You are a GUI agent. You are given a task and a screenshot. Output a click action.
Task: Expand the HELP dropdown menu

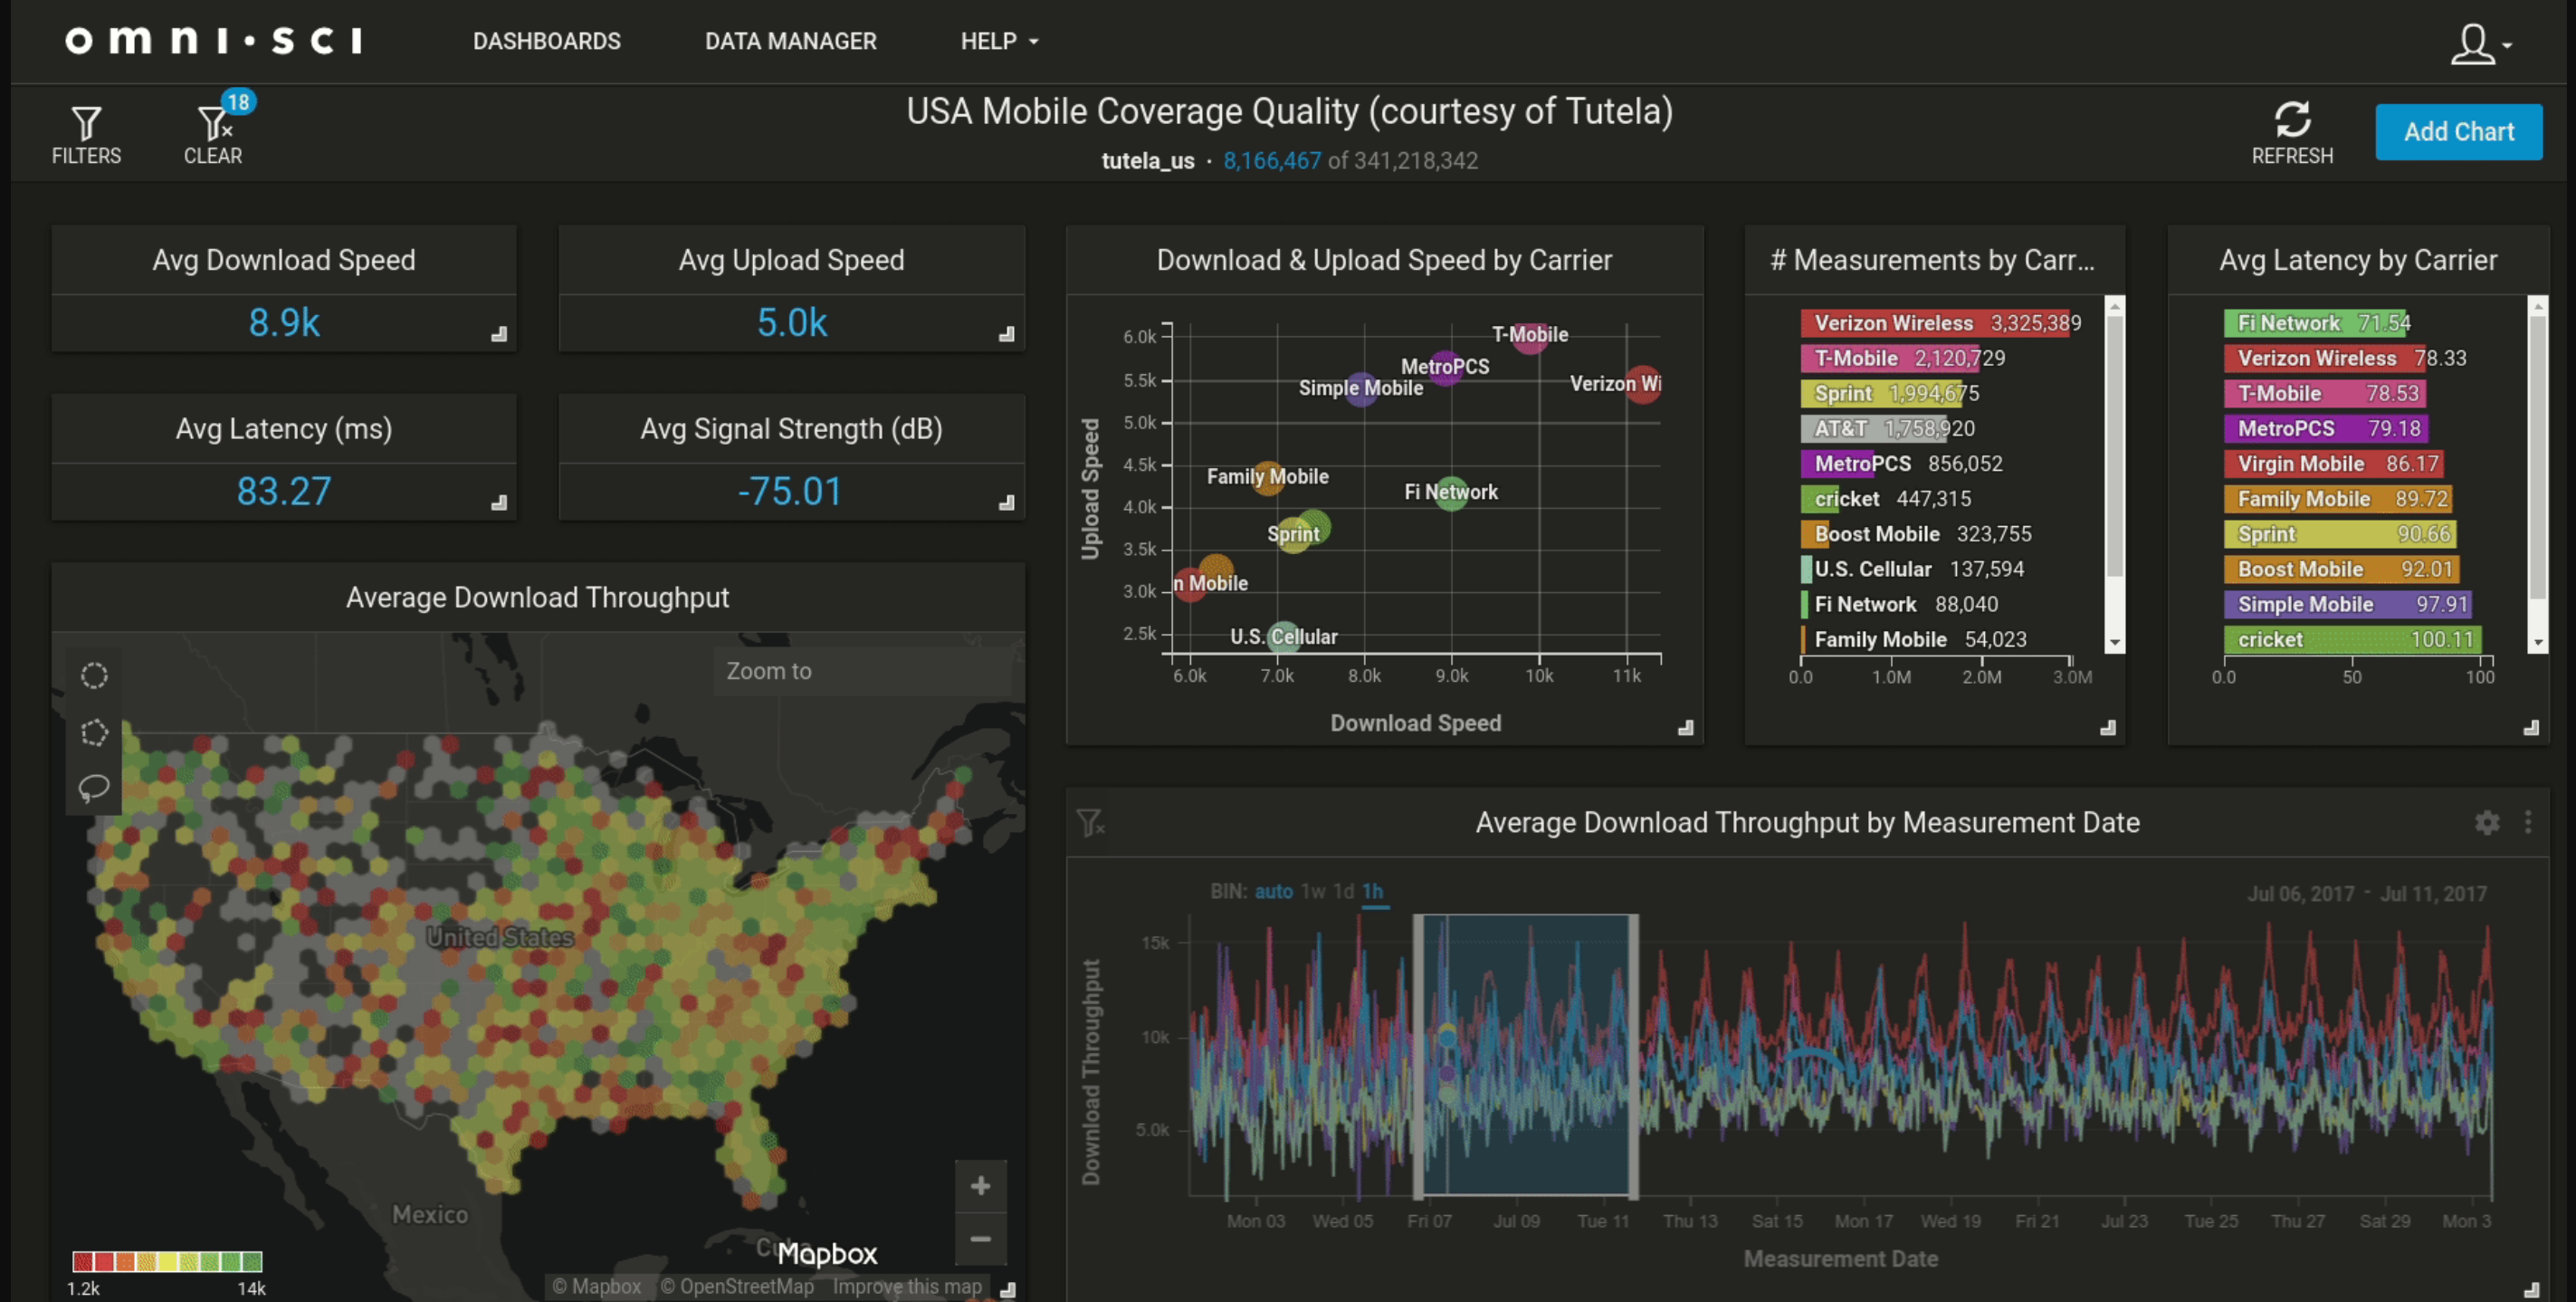[x=1000, y=41]
